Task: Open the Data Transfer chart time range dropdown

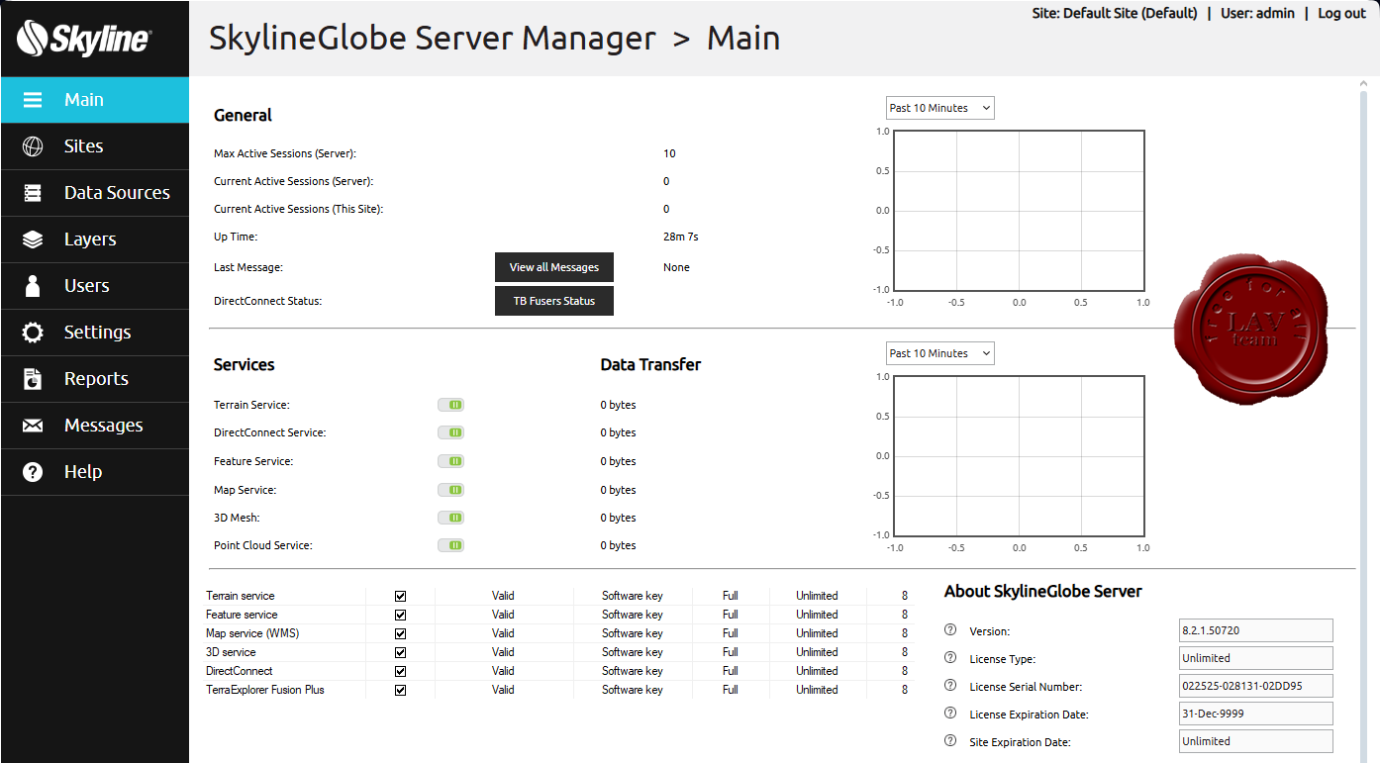Action: coord(939,353)
